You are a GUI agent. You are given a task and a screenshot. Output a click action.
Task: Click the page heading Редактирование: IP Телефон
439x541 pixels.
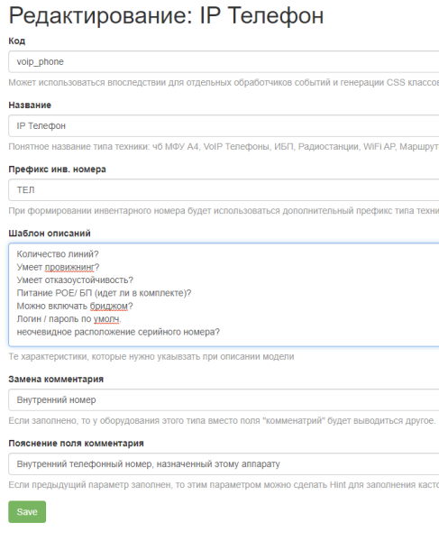(166, 16)
